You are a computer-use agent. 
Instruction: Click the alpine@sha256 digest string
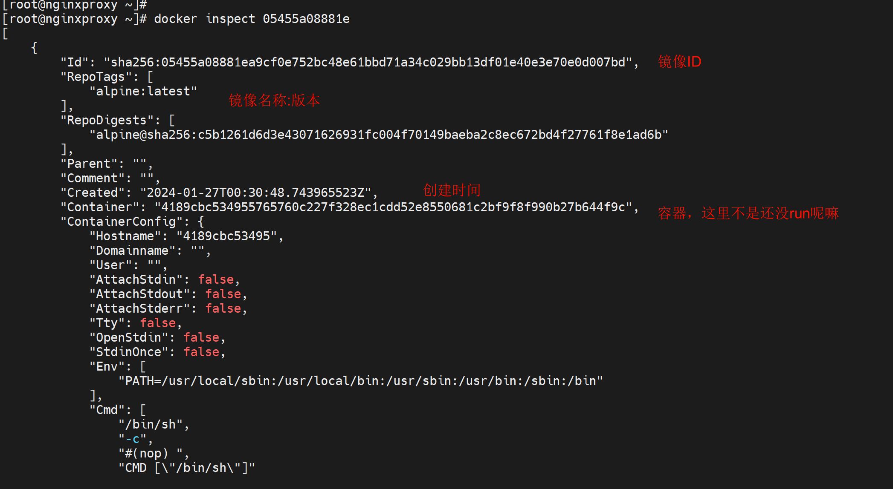379,135
